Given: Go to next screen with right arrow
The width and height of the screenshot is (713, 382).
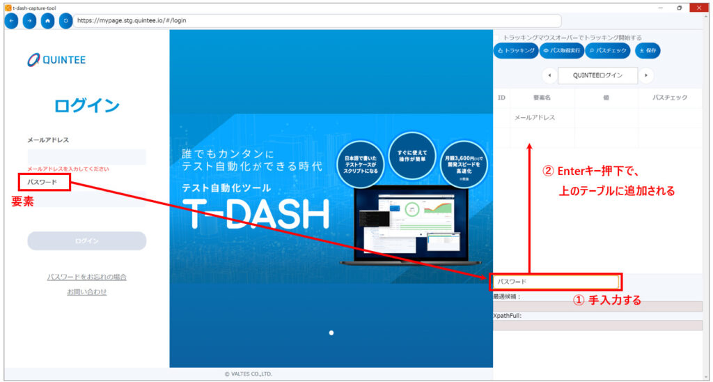Looking at the screenshot, I should pyautogui.click(x=647, y=75).
